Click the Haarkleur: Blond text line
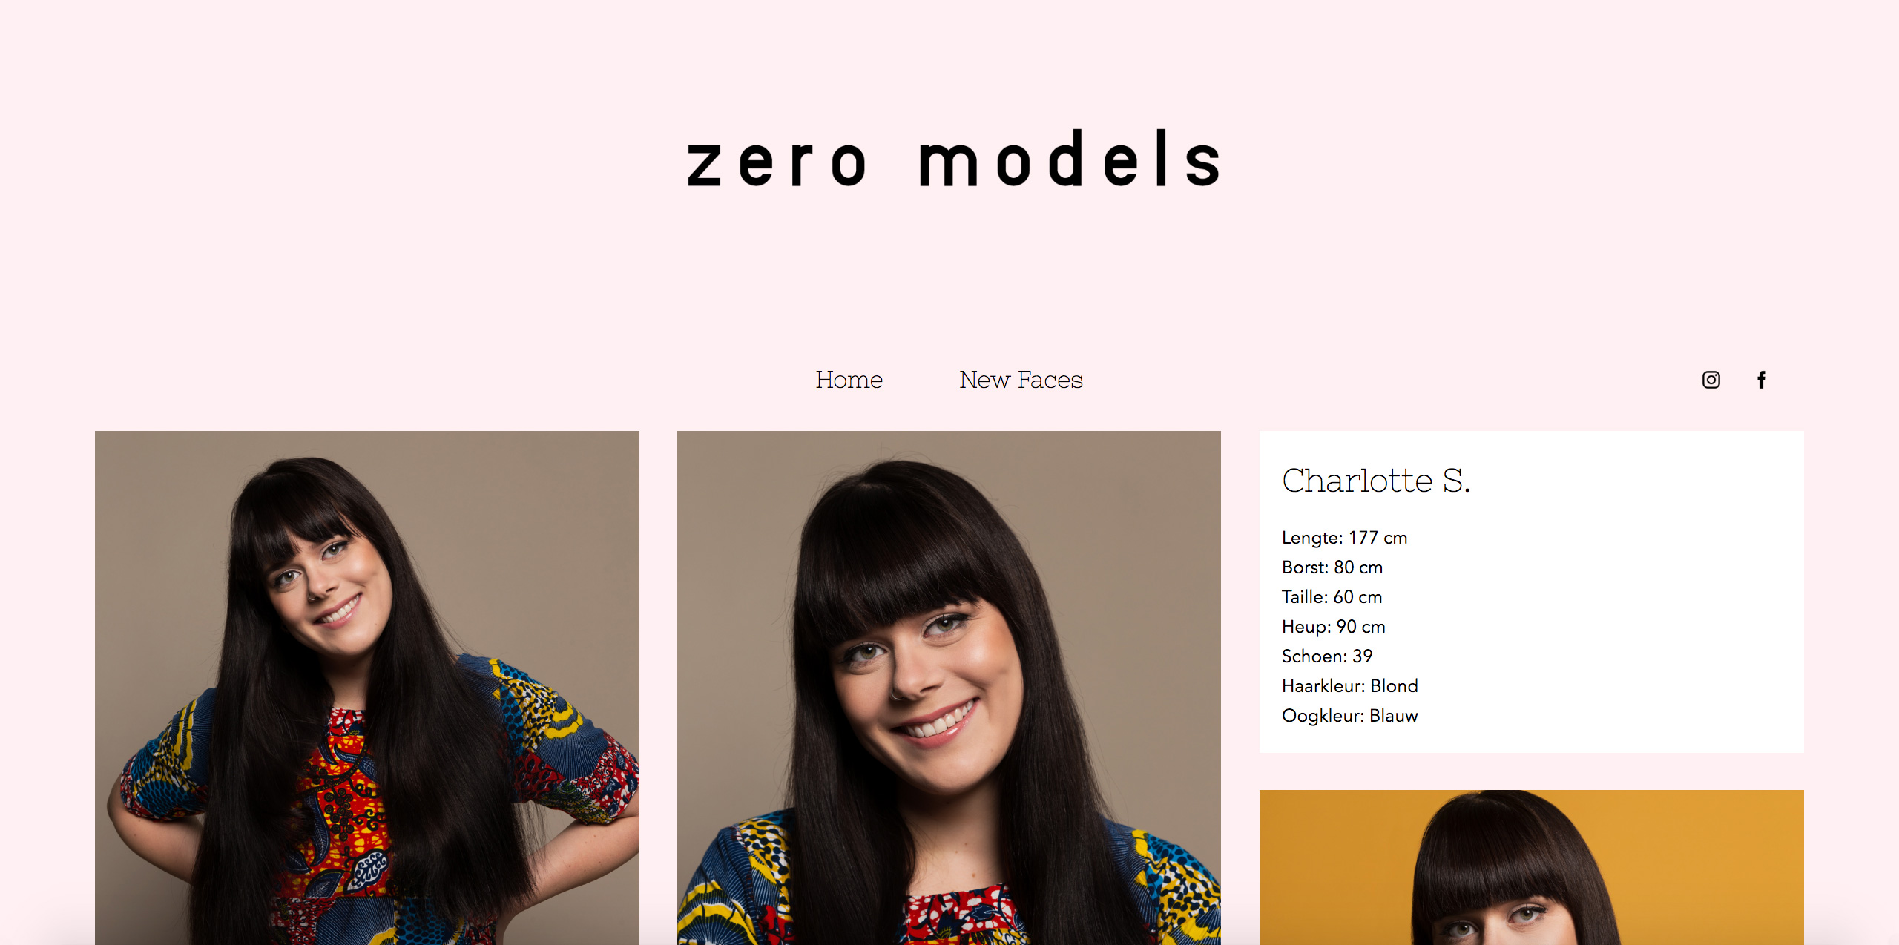1899x945 pixels. coord(1349,686)
